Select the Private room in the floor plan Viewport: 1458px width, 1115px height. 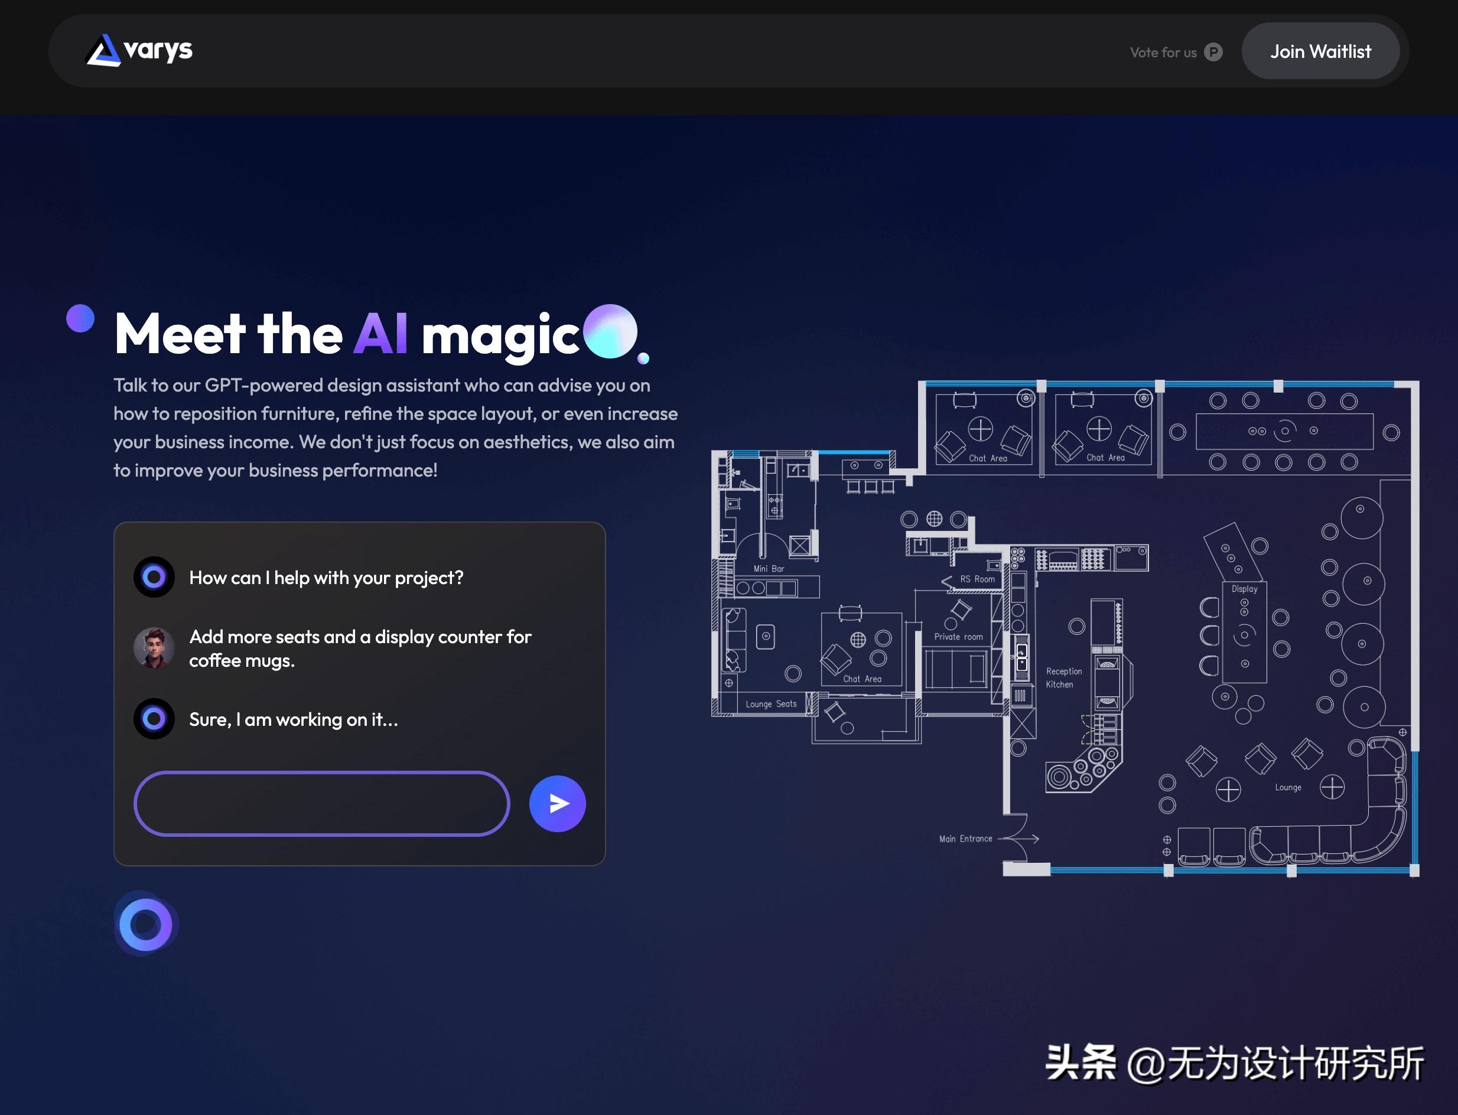pyautogui.click(x=958, y=636)
